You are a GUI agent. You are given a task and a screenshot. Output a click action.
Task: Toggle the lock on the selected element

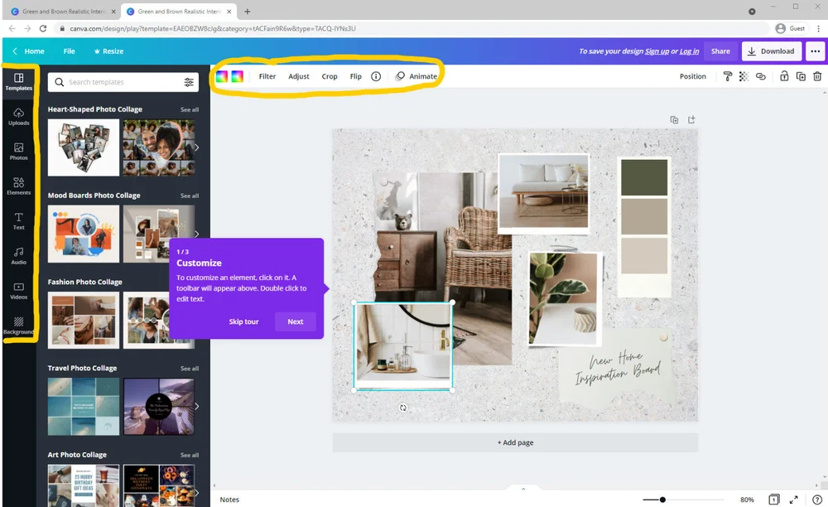point(784,75)
